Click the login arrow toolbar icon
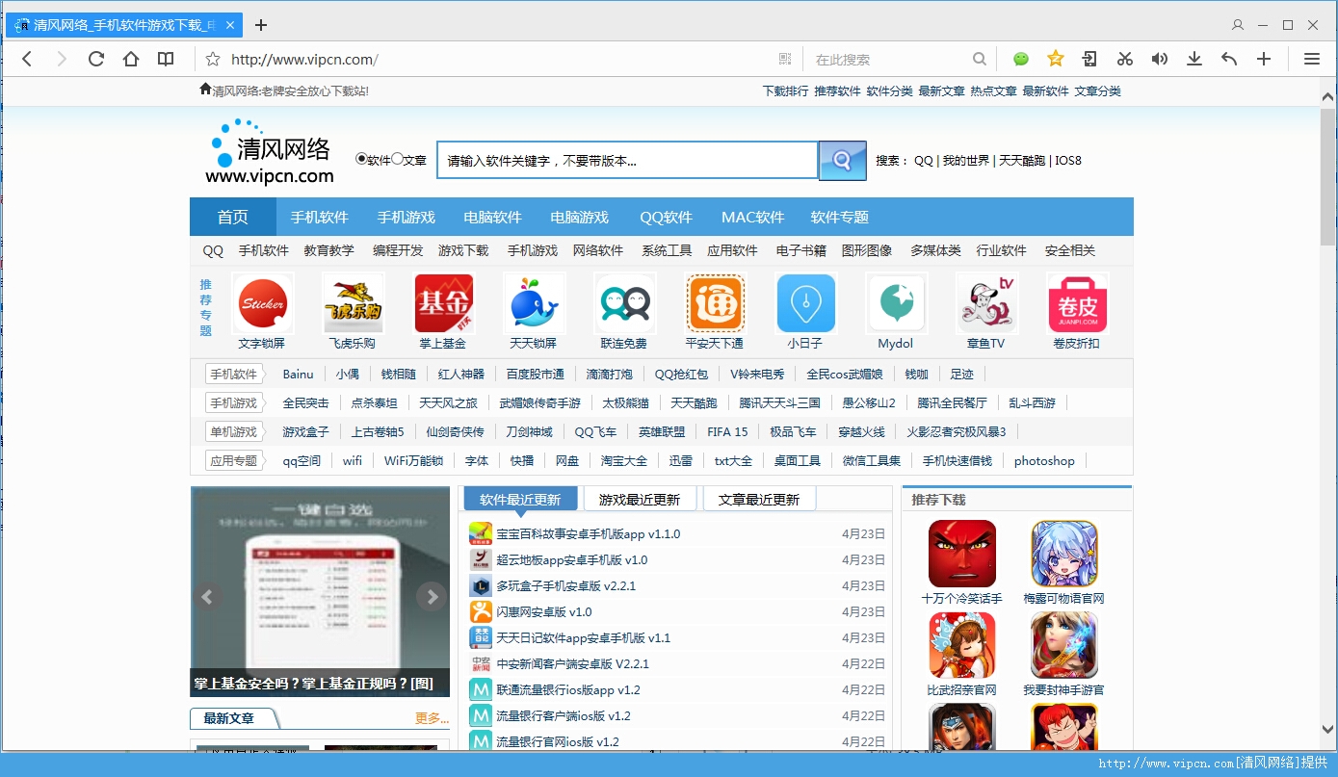1338x777 pixels. (1089, 59)
